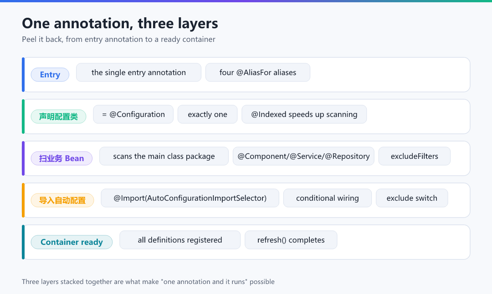Select 'scans the main class package' chip

click(164, 156)
